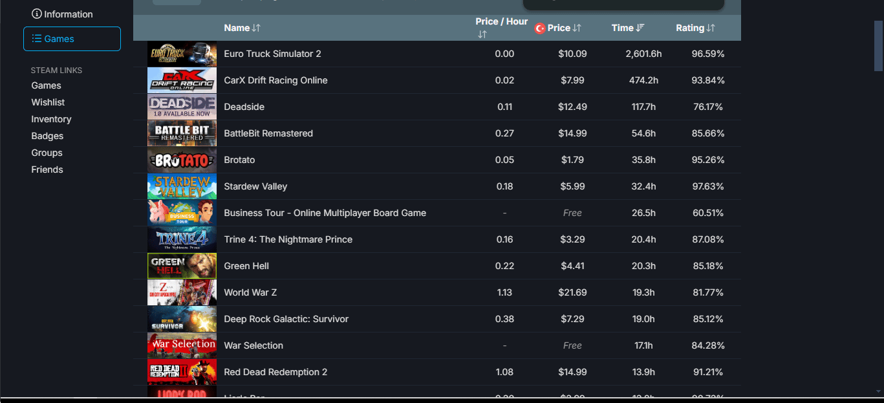Select Stardew Valley name

[x=255, y=186]
